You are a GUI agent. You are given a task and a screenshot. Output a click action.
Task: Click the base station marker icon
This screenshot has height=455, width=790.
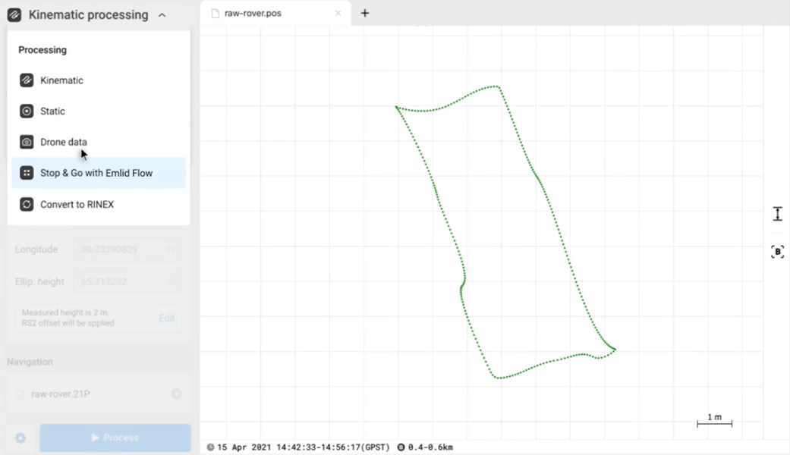777,251
